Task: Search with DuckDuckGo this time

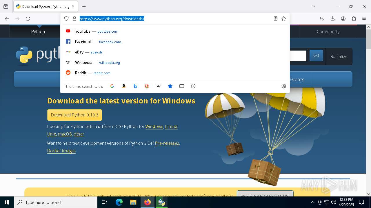Action: 147,86
